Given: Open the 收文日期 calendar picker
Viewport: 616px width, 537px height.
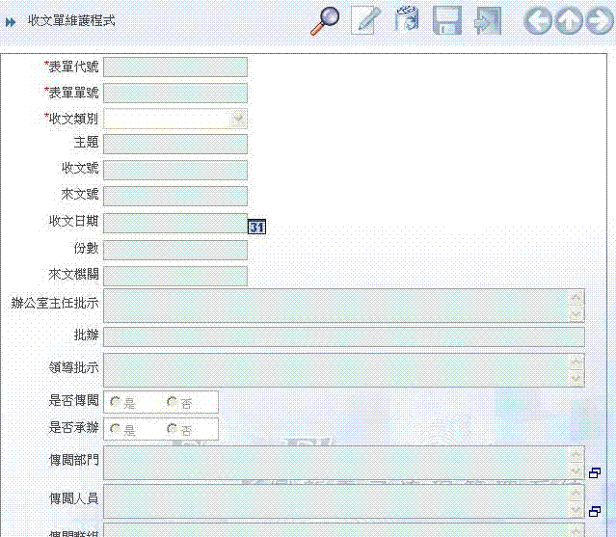Looking at the screenshot, I should click(256, 227).
